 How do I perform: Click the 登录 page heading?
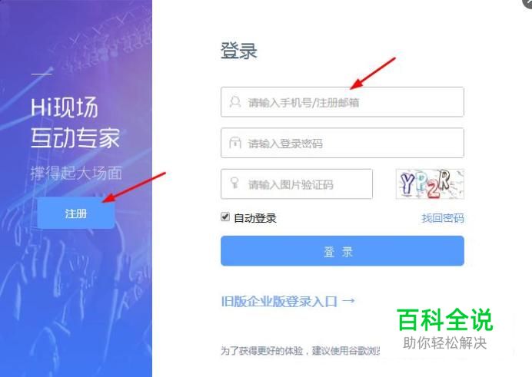(x=239, y=51)
